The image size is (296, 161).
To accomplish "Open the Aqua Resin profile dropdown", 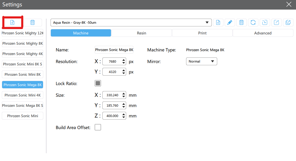I will point(131,23).
